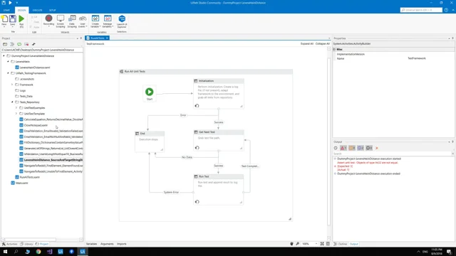Click Collapse All in the designer
456x256 pixels.
pyautogui.click(x=323, y=44)
